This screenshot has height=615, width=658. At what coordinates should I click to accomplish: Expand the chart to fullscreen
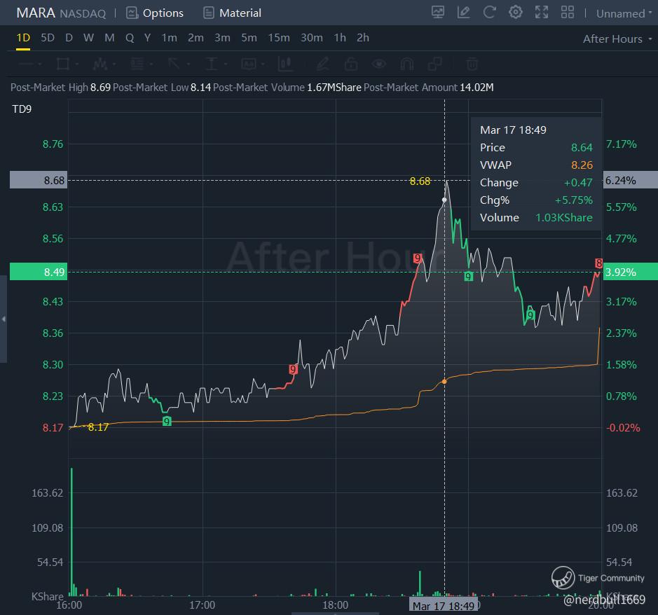(x=542, y=12)
